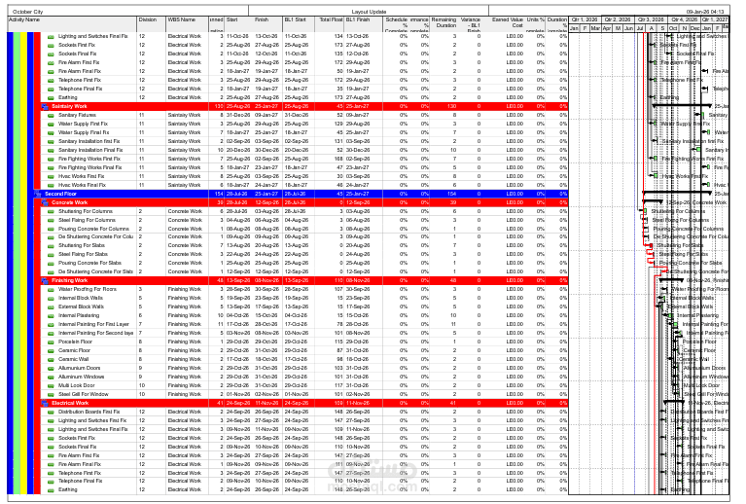
Task: Select the Internal Painting For First Layer row
Action: 303,325
